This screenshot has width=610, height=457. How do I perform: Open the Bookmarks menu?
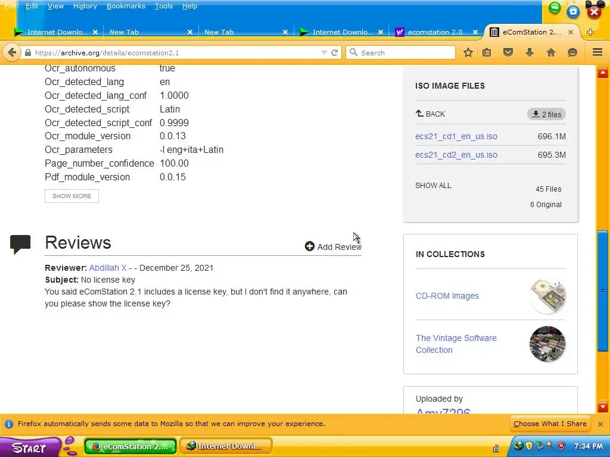126,6
